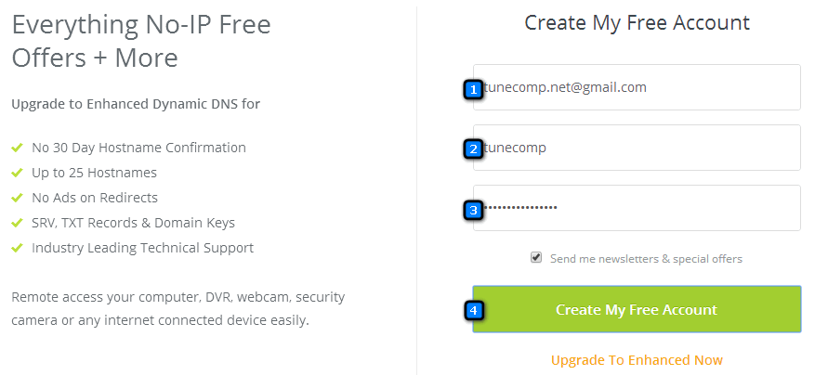Click checkmark beside No Ads on Redirects
815x375 pixels.
pyautogui.click(x=17, y=198)
